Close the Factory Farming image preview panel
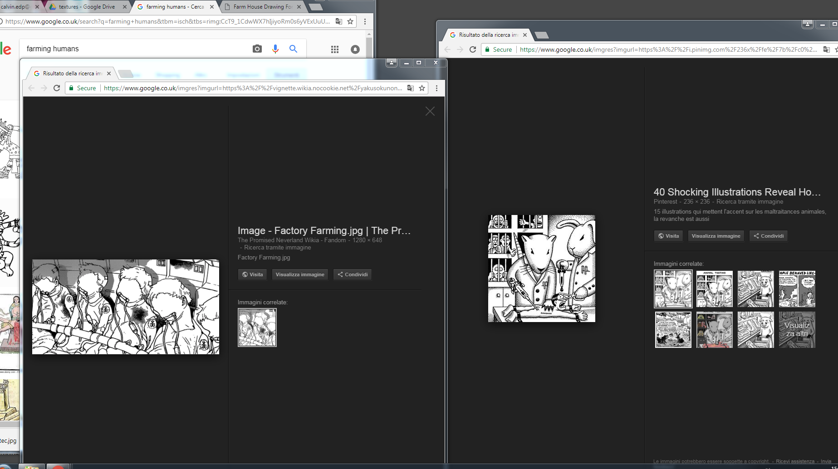 click(430, 112)
